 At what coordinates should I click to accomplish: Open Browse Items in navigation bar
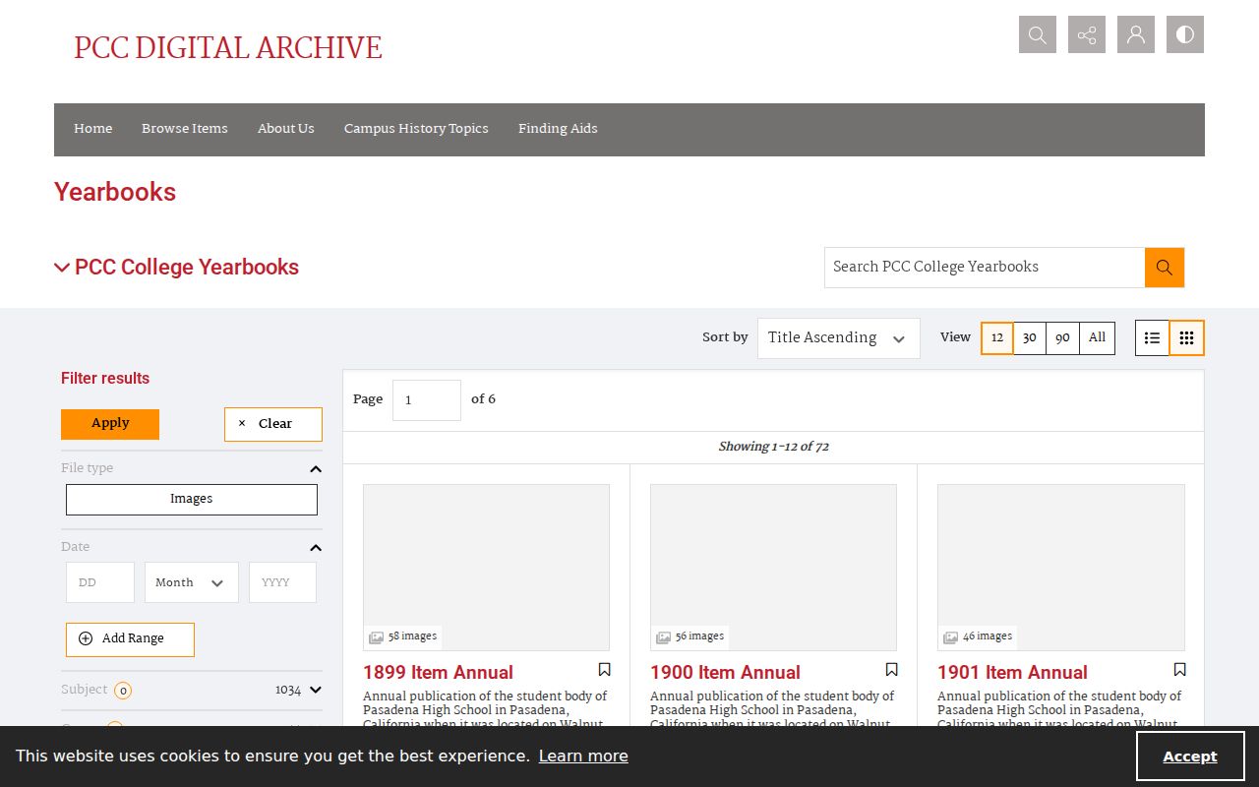click(185, 129)
